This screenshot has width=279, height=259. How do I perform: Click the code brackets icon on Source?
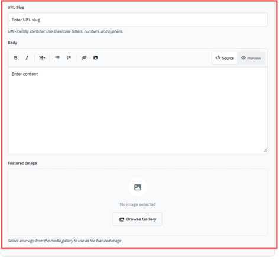tap(218, 58)
